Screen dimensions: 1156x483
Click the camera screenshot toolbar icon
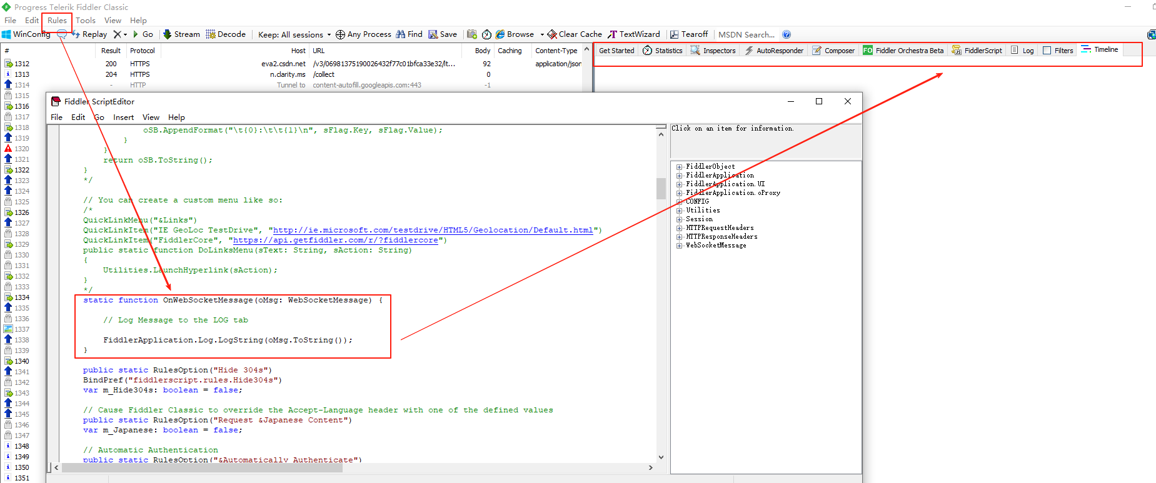pyautogui.click(x=471, y=34)
